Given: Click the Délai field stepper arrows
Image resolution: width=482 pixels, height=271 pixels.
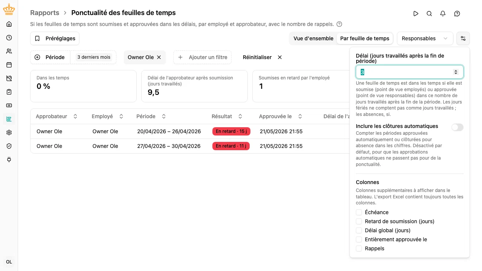Looking at the screenshot, I should click(x=456, y=72).
